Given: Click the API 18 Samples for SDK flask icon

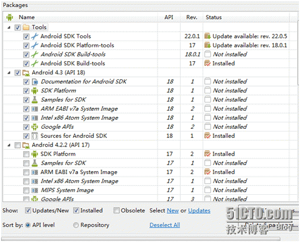Looking at the screenshot, I should pyautogui.click(x=34, y=100).
